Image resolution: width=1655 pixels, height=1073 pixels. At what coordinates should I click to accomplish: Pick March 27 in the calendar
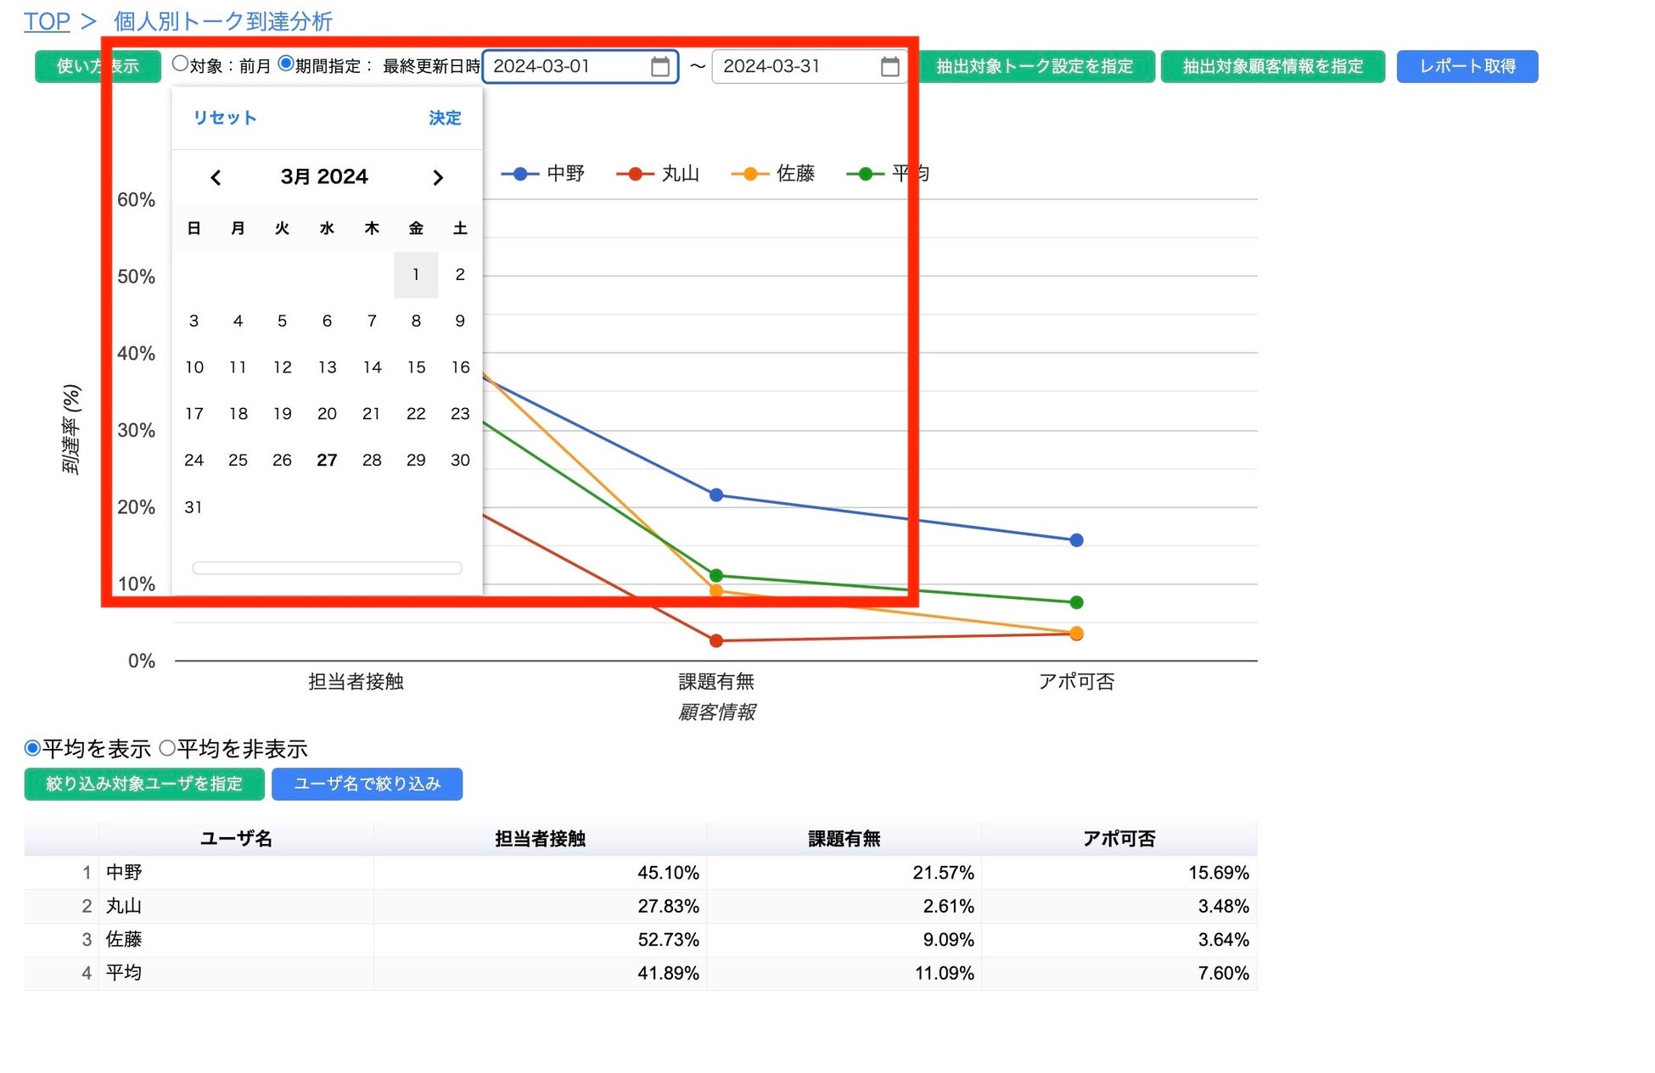[327, 461]
